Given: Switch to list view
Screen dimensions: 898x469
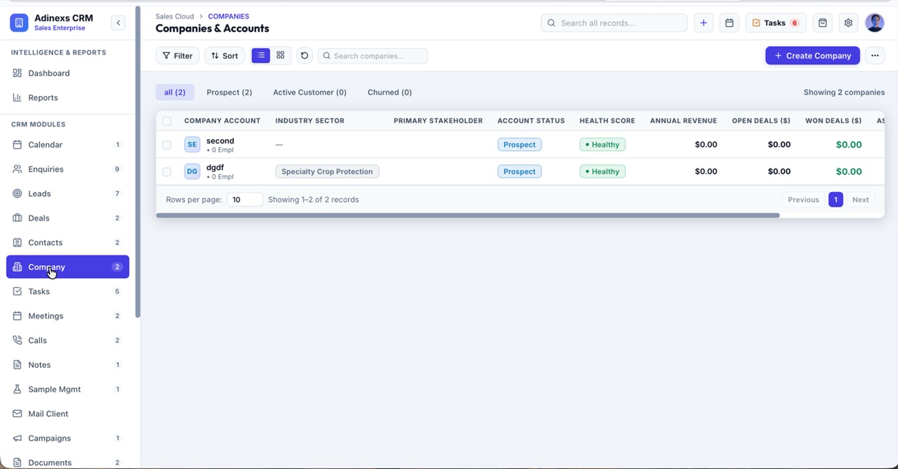Looking at the screenshot, I should tap(261, 56).
